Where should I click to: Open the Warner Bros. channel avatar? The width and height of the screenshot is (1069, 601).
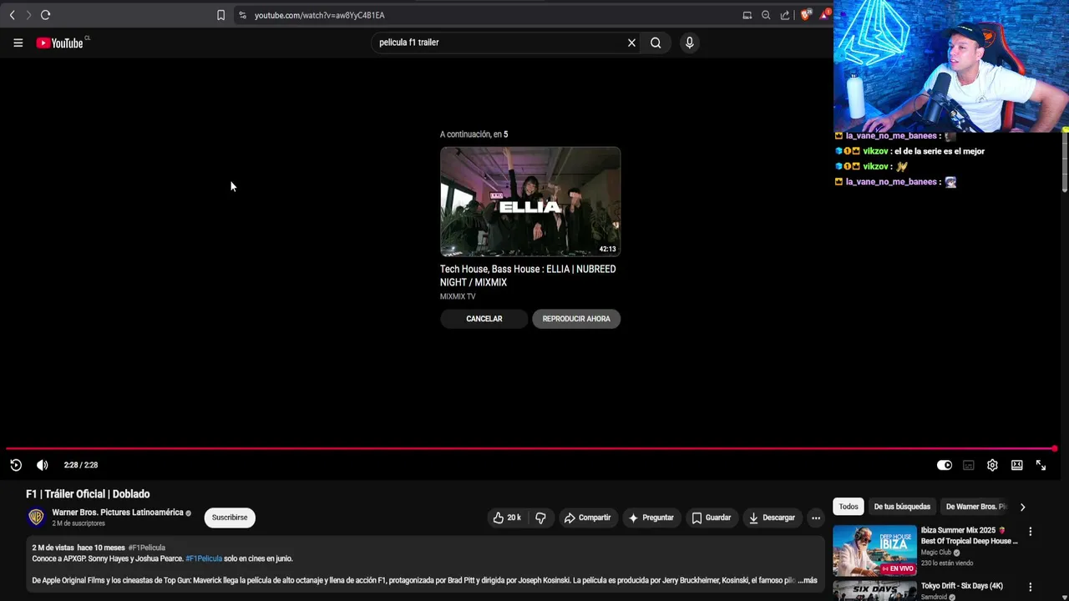36,518
